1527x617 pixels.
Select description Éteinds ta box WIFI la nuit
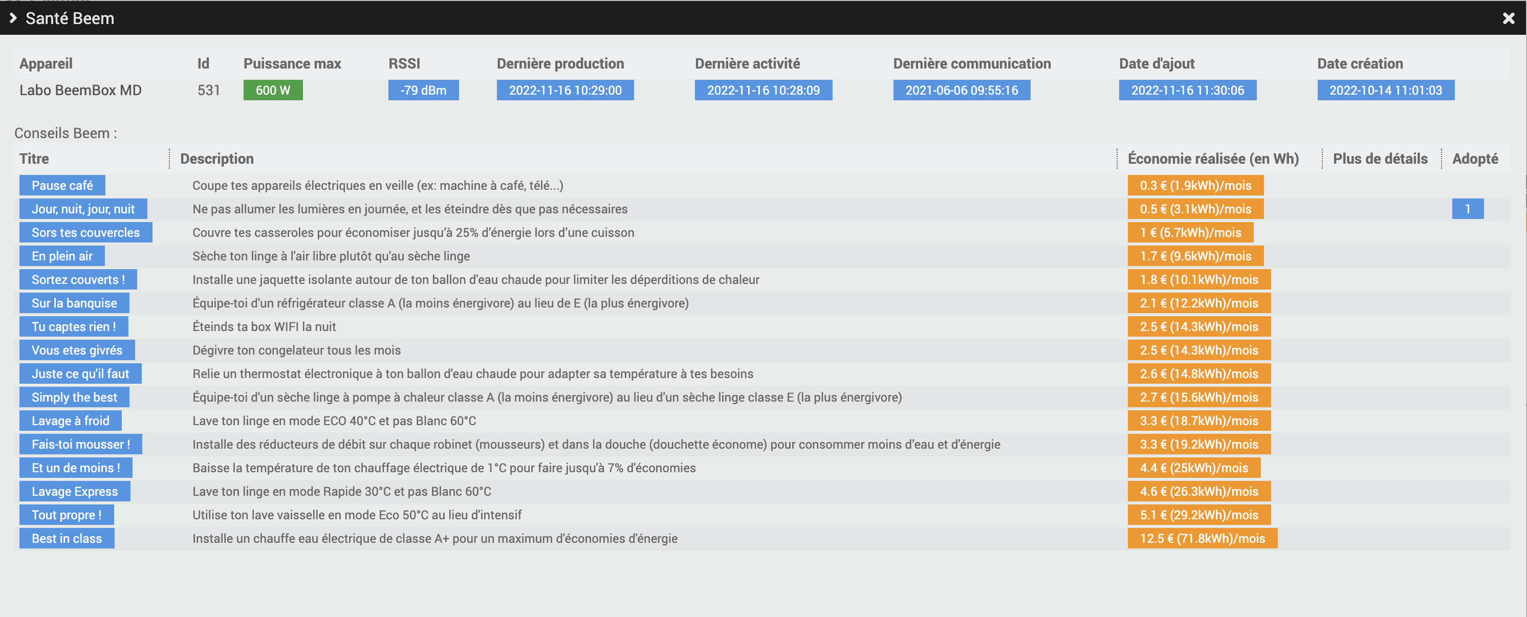264,326
